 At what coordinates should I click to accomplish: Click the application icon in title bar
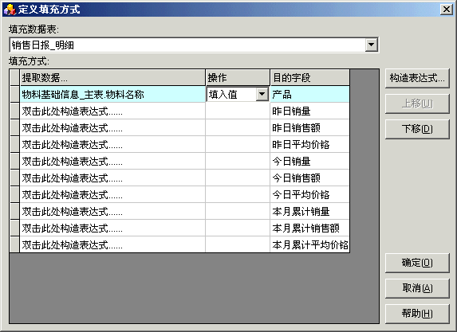pos(9,10)
